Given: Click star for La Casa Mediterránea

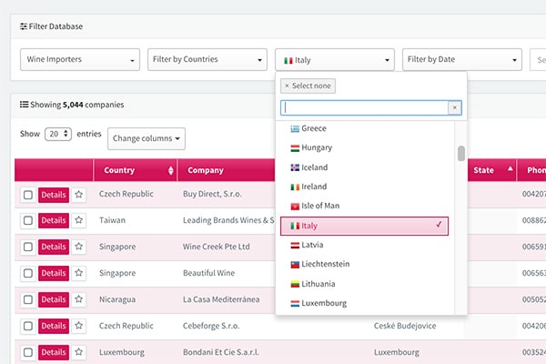Looking at the screenshot, I should (x=79, y=299).
